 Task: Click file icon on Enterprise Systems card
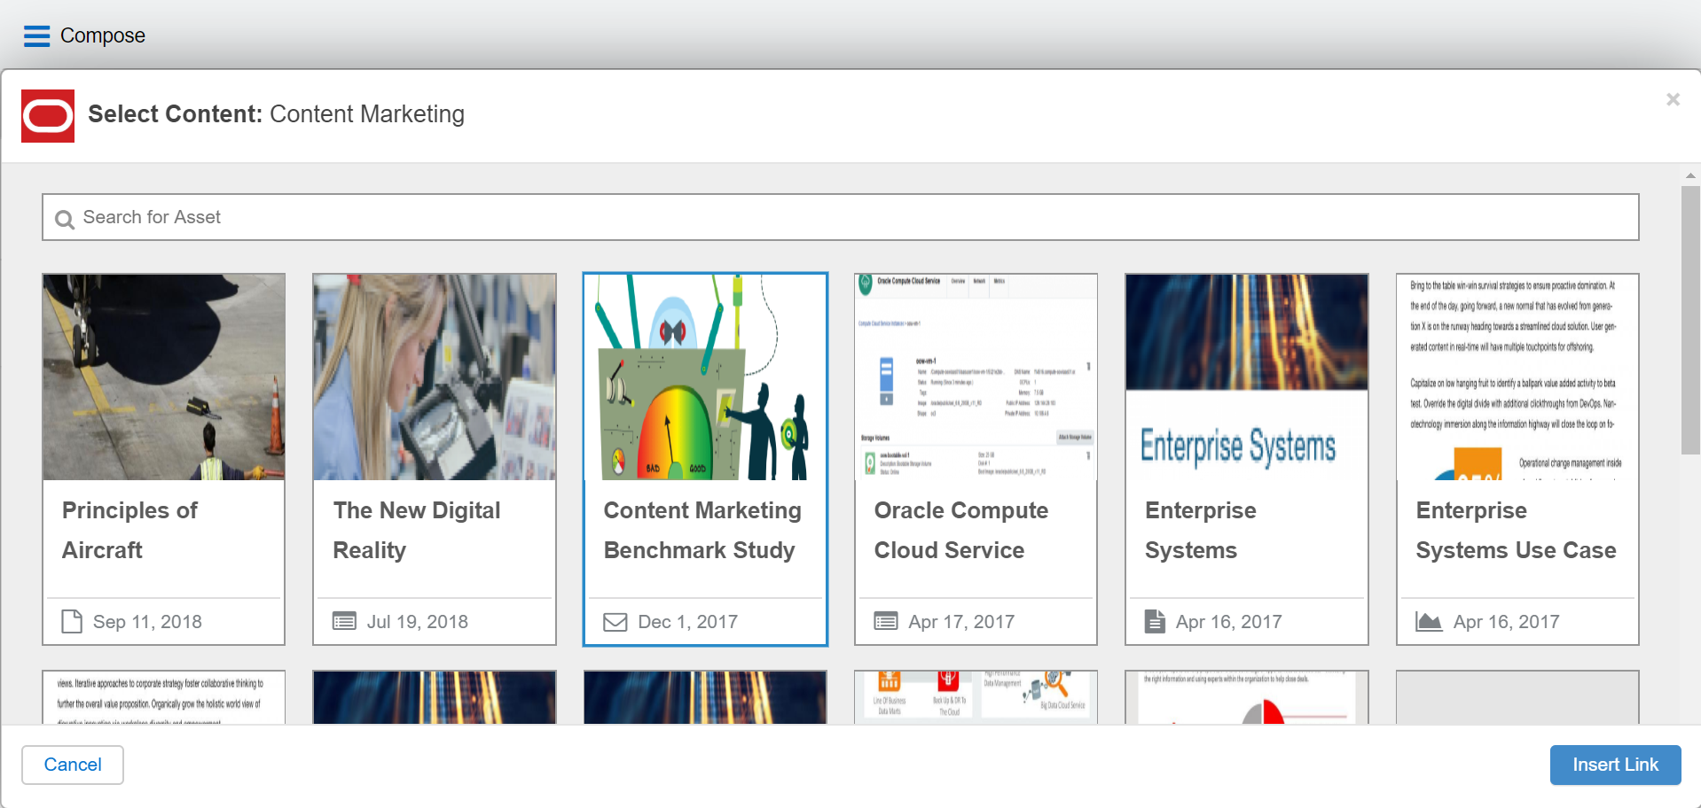[1155, 621]
